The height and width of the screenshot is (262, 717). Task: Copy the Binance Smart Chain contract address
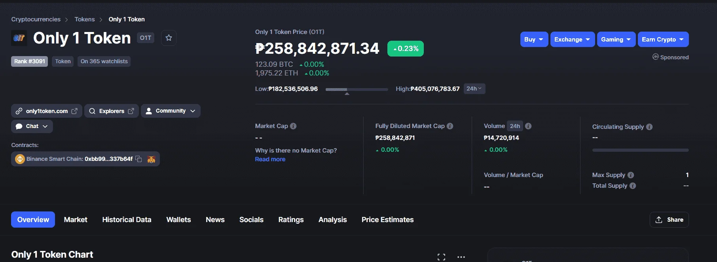coord(138,159)
